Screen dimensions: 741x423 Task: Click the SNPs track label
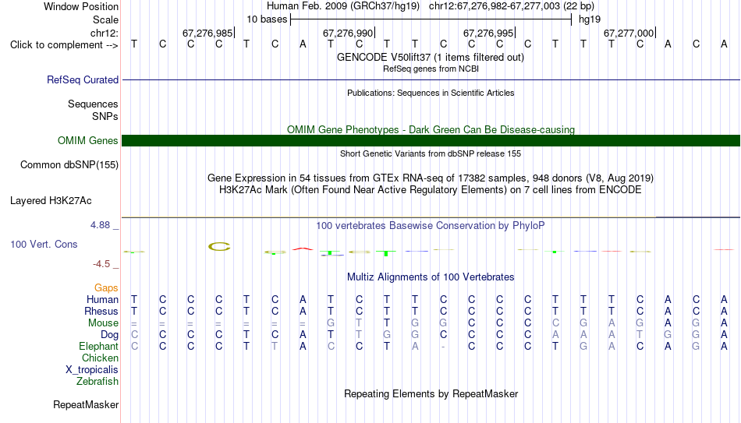tap(105, 116)
